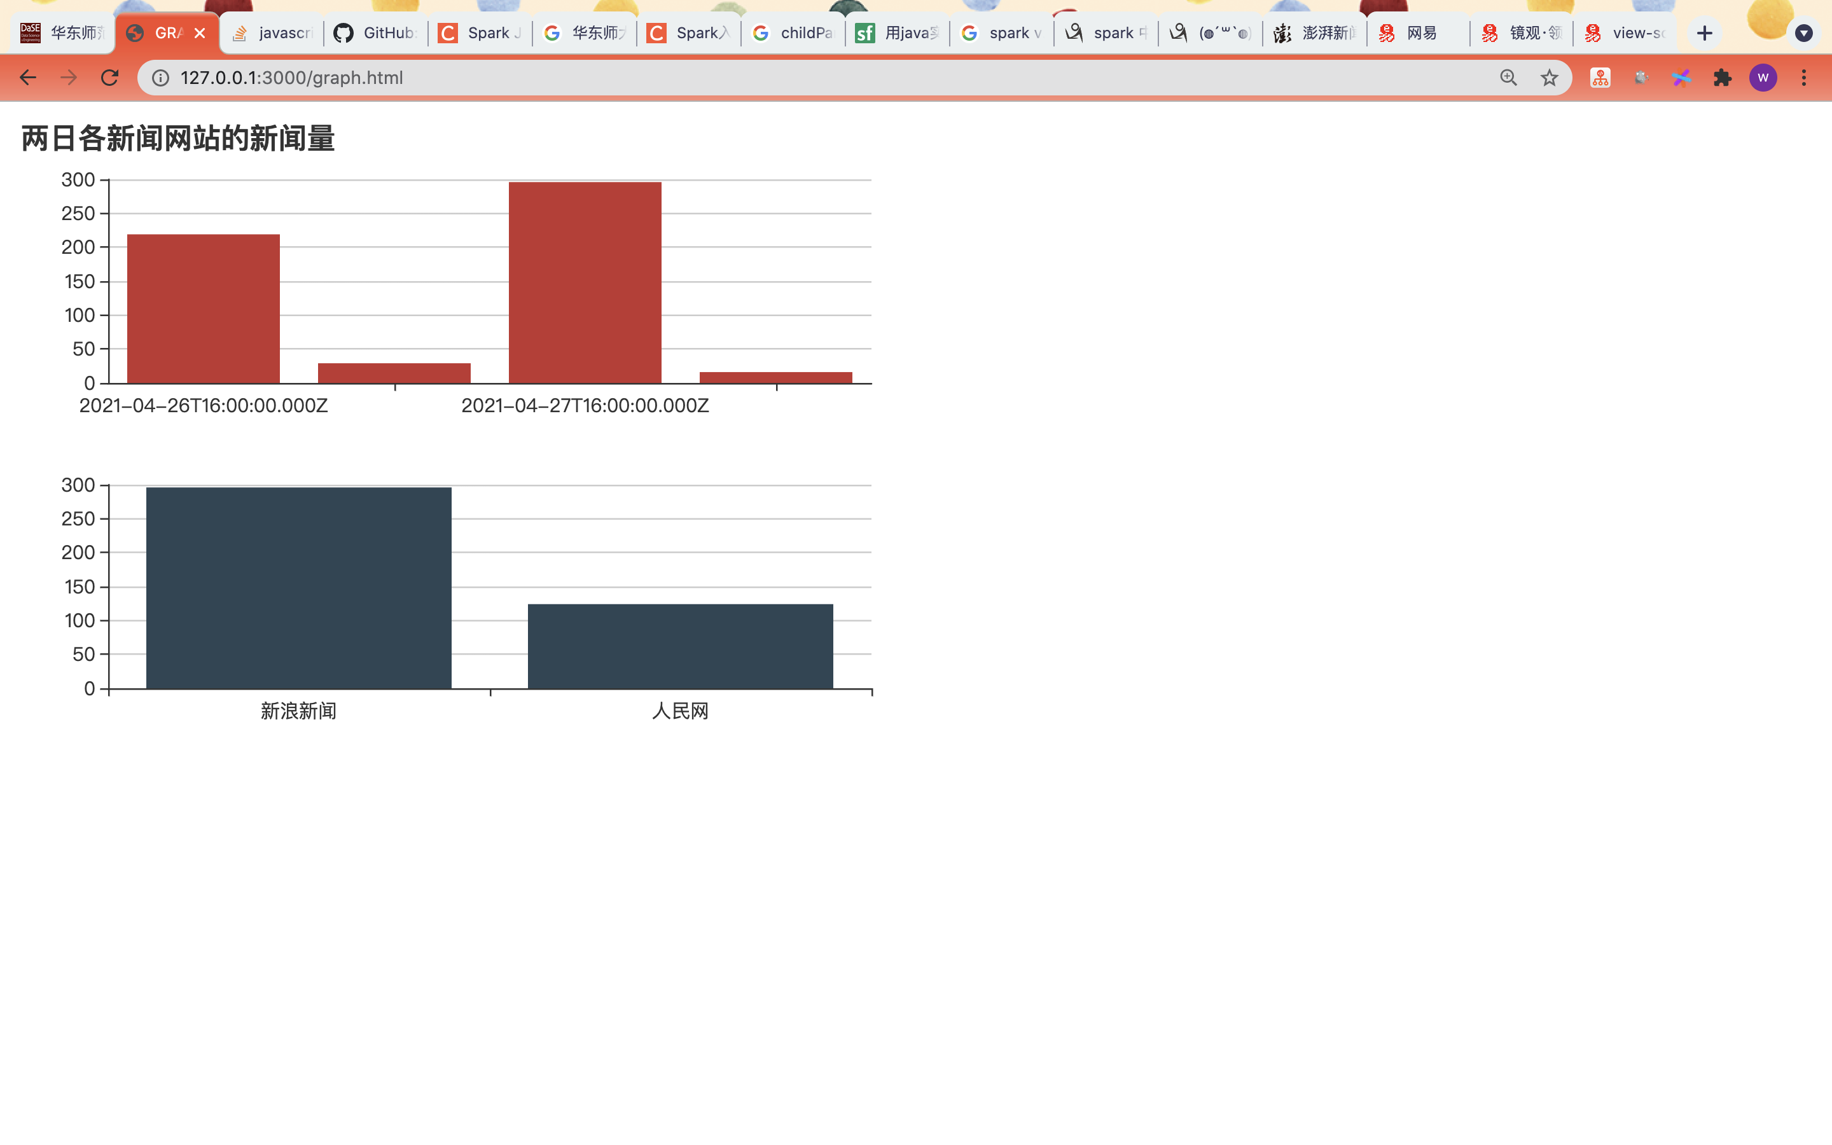The image size is (1832, 1145).
Task: Click the site info icon in address bar
Action: click(x=160, y=77)
